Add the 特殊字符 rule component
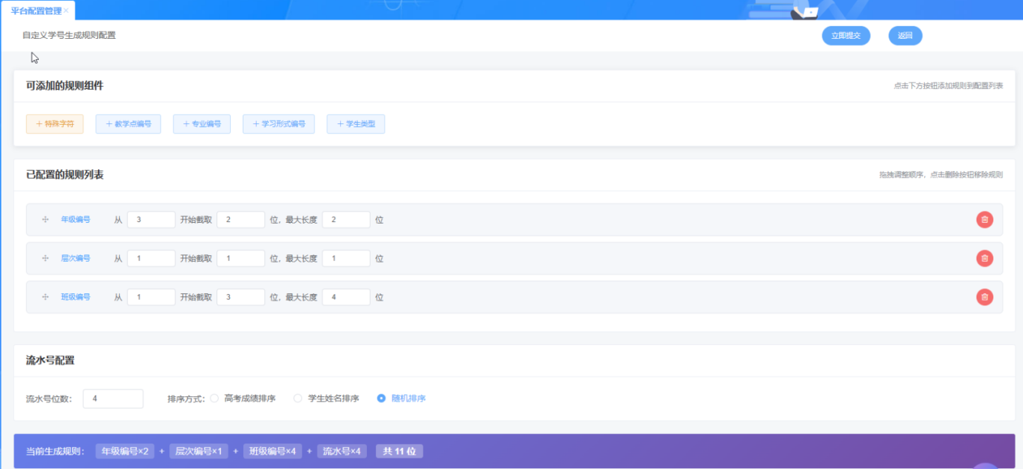The width and height of the screenshot is (1023, 469). [55, 124]
